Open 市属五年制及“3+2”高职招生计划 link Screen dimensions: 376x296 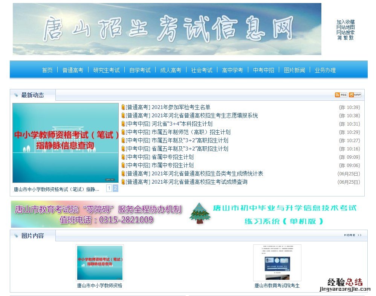(190, 140)
